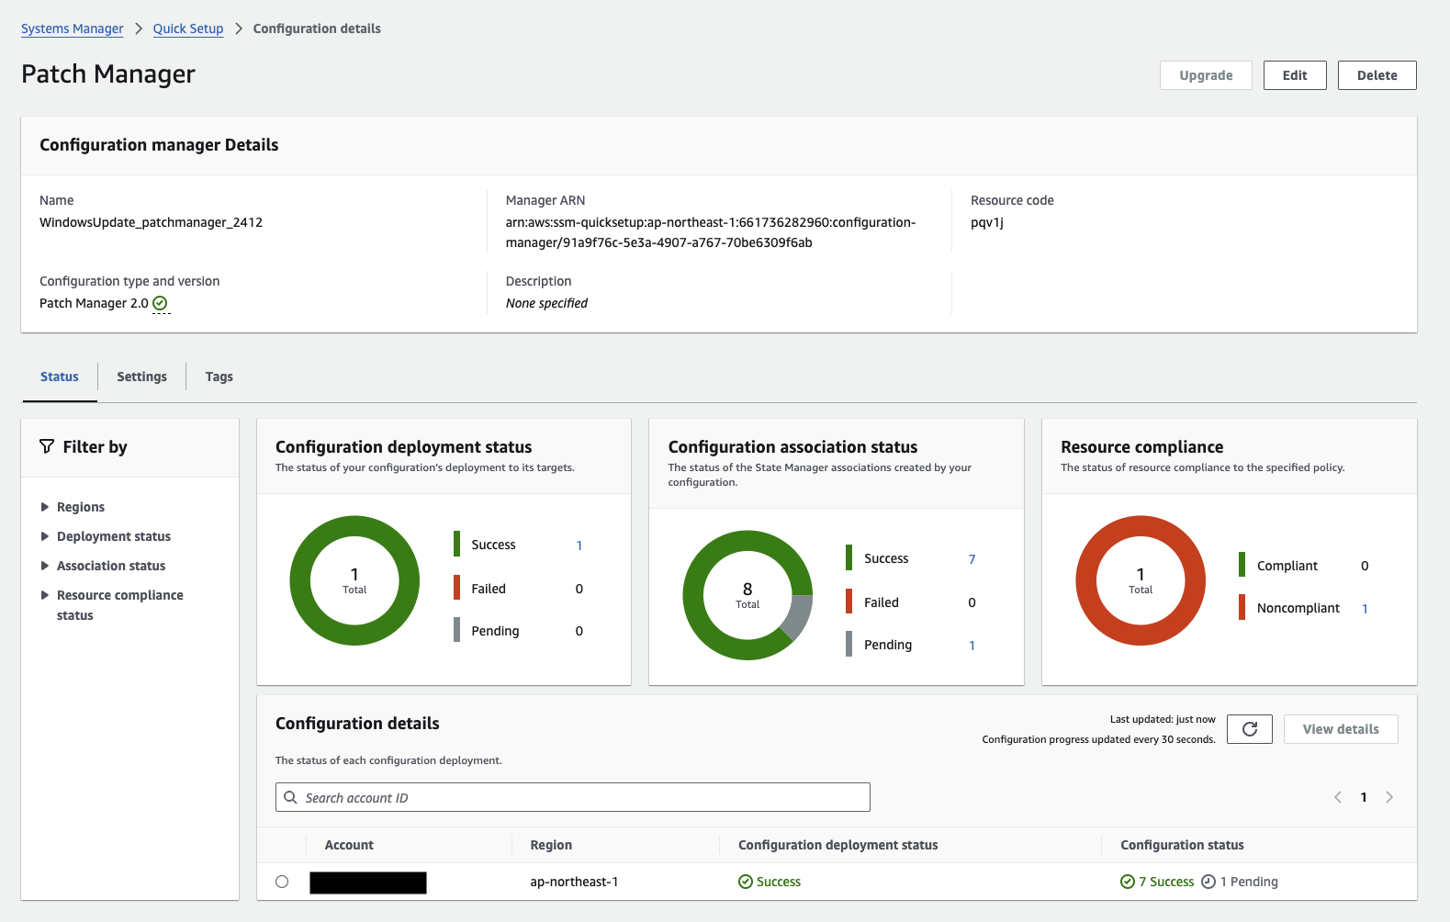Expand the Resource compliance status filter
The height and width of the screenshot is (922, 1450).
pyautogui.click(x=44, y=595)
